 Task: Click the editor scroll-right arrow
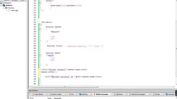pyautogui.click(x=174, y=87)
